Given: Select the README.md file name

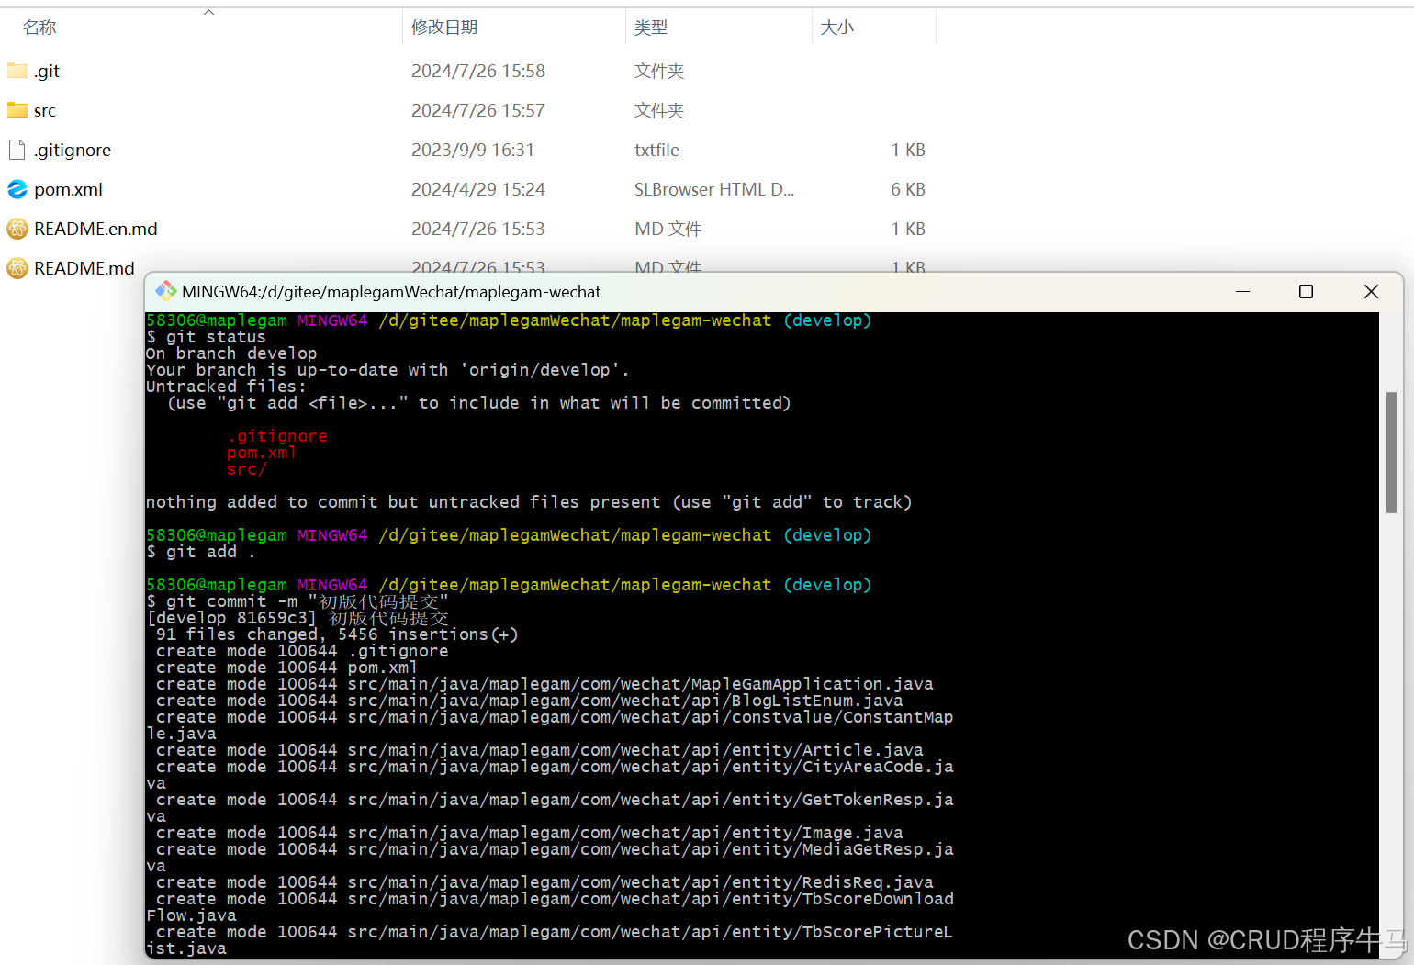Looking at the screenshot, I should pyautogui.click(x=84, y=268).
